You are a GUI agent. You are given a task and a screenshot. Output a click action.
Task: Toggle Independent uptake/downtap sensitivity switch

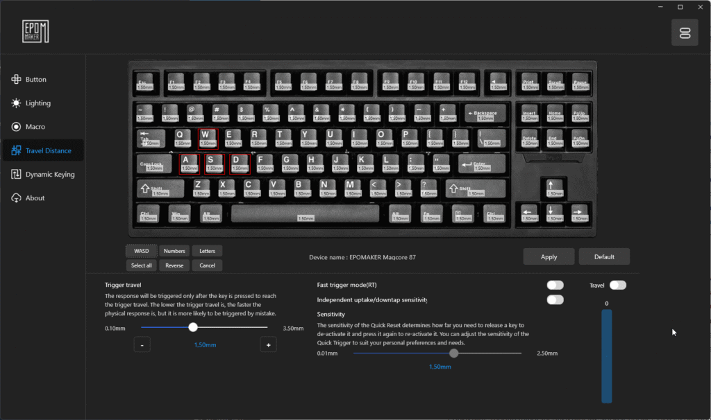pyautogui.click(x=555, y=299)
